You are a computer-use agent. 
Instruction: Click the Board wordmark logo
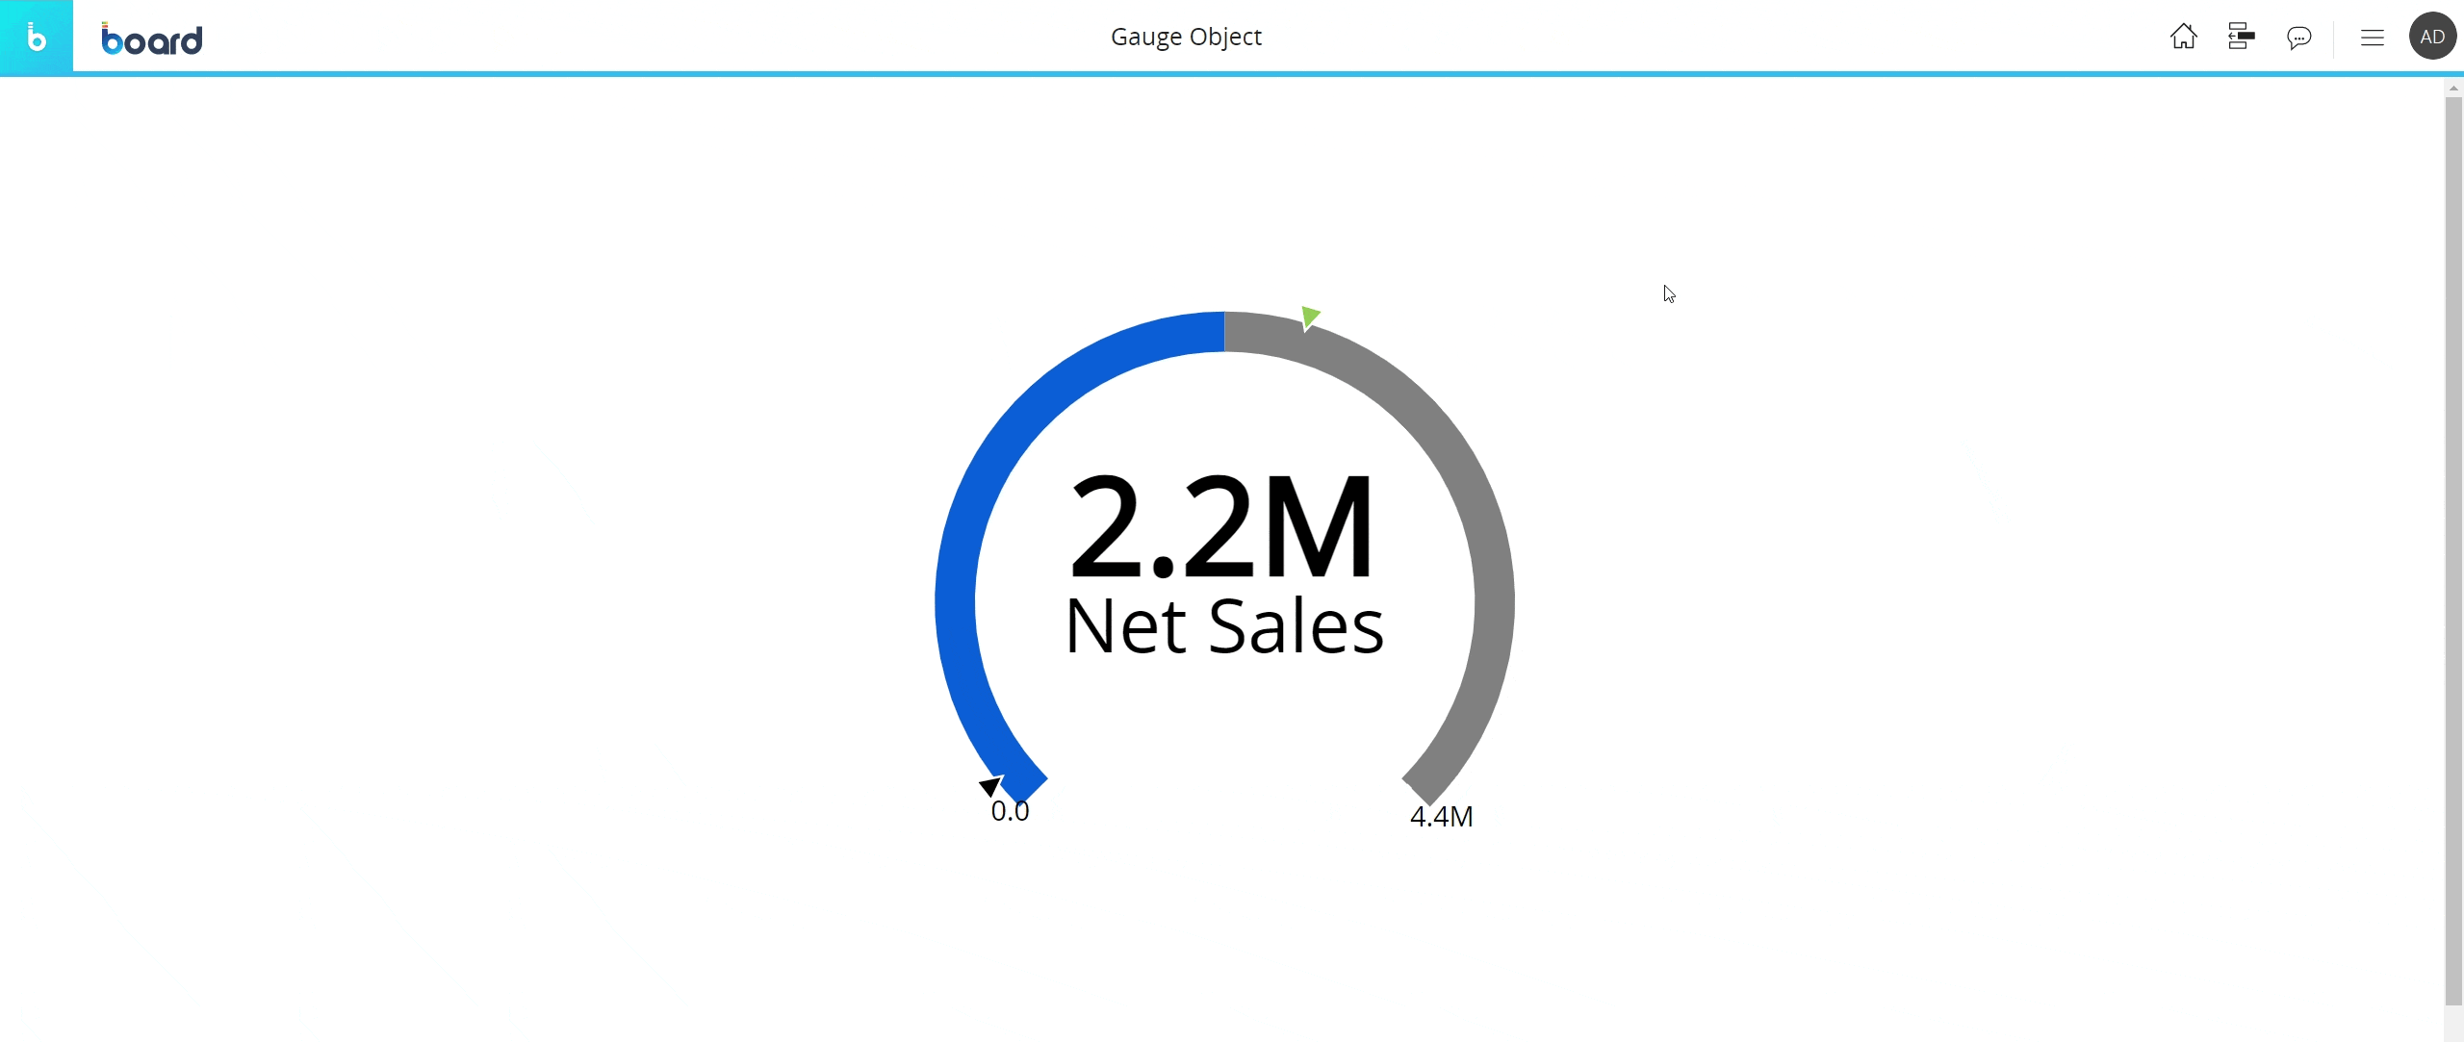click(x=152, y=38)
